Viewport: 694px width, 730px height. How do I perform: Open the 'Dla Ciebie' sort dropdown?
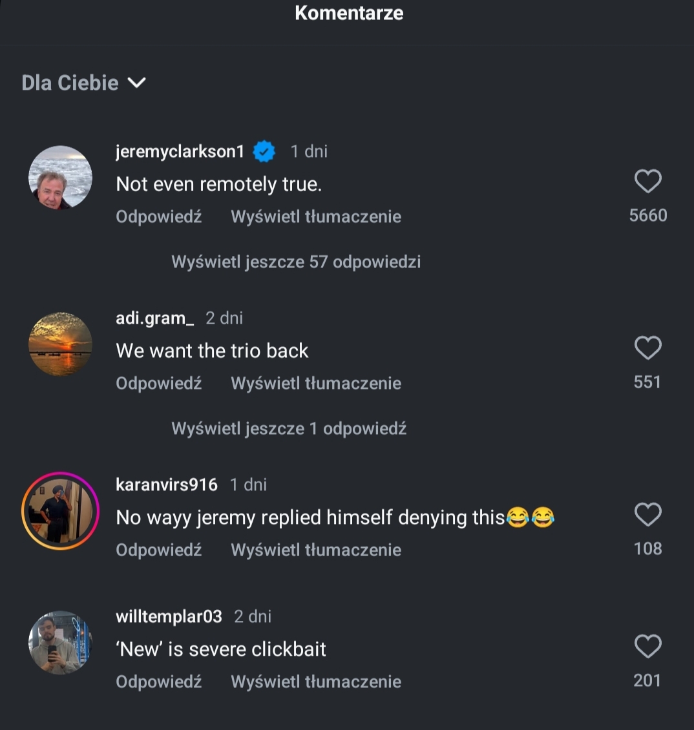[84, 83]
